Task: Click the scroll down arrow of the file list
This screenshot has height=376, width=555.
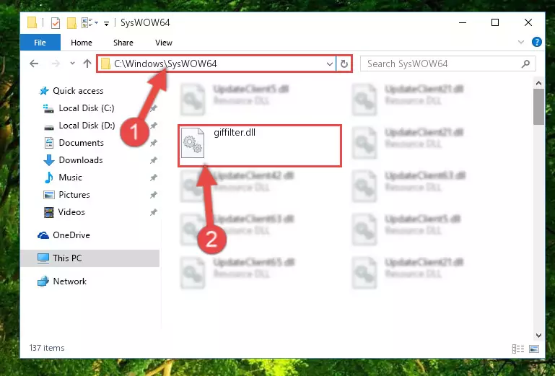Action: tap(538, 335)
